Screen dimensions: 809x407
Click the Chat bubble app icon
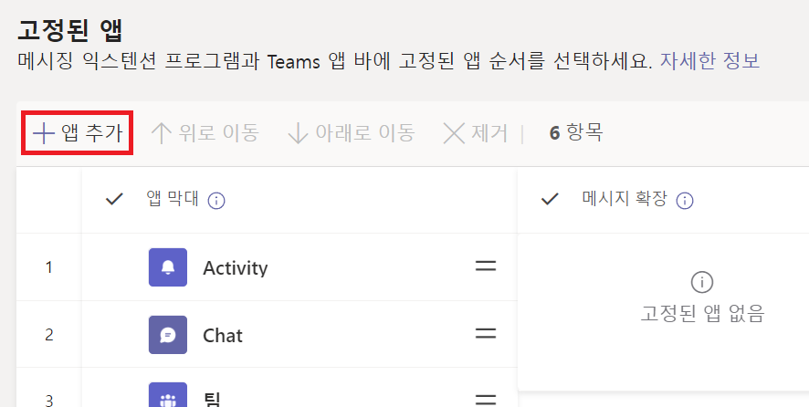pyautogui.click(x=167, y=335)
